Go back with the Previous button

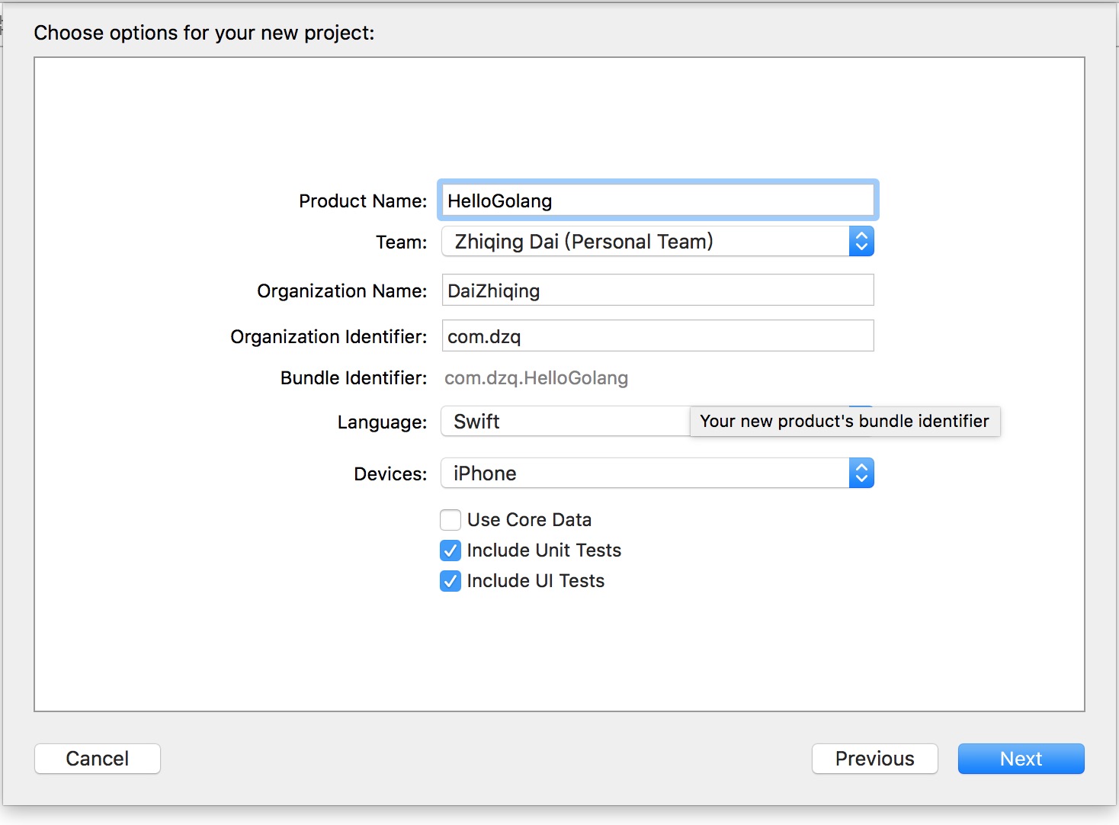(875, 759)
